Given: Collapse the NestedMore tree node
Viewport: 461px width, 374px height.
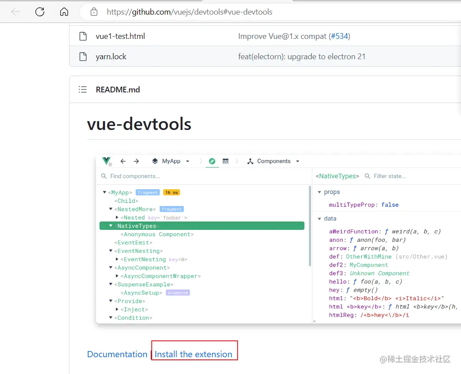Looking at the screenshot, I should [111, 209].
